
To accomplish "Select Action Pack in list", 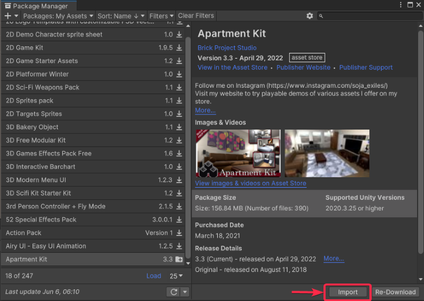I will 93,233.
